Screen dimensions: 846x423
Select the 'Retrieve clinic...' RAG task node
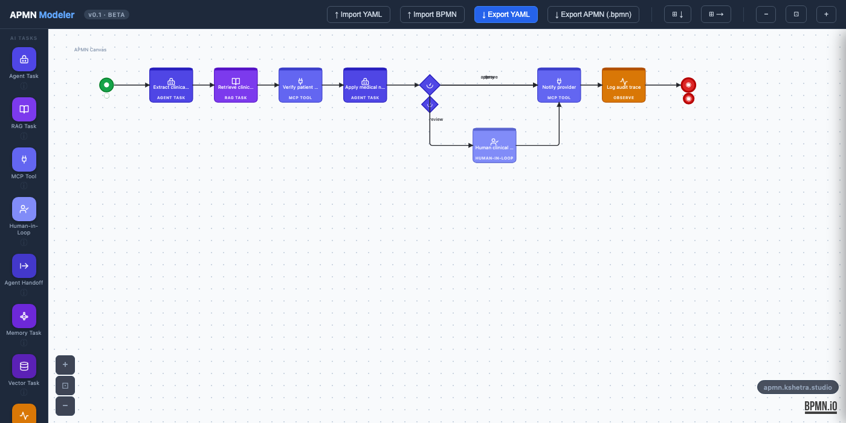coord(236,85)
